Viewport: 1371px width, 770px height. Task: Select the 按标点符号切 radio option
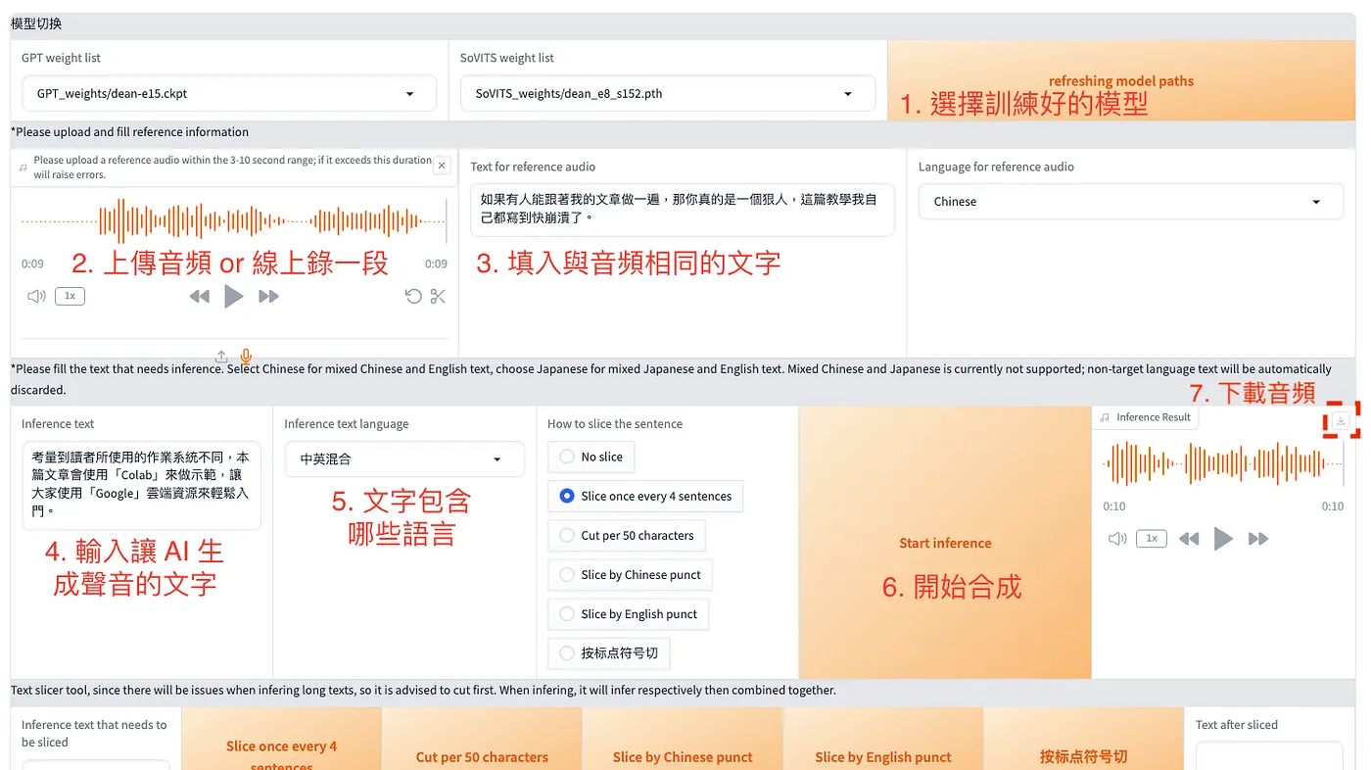click(609, 652)
